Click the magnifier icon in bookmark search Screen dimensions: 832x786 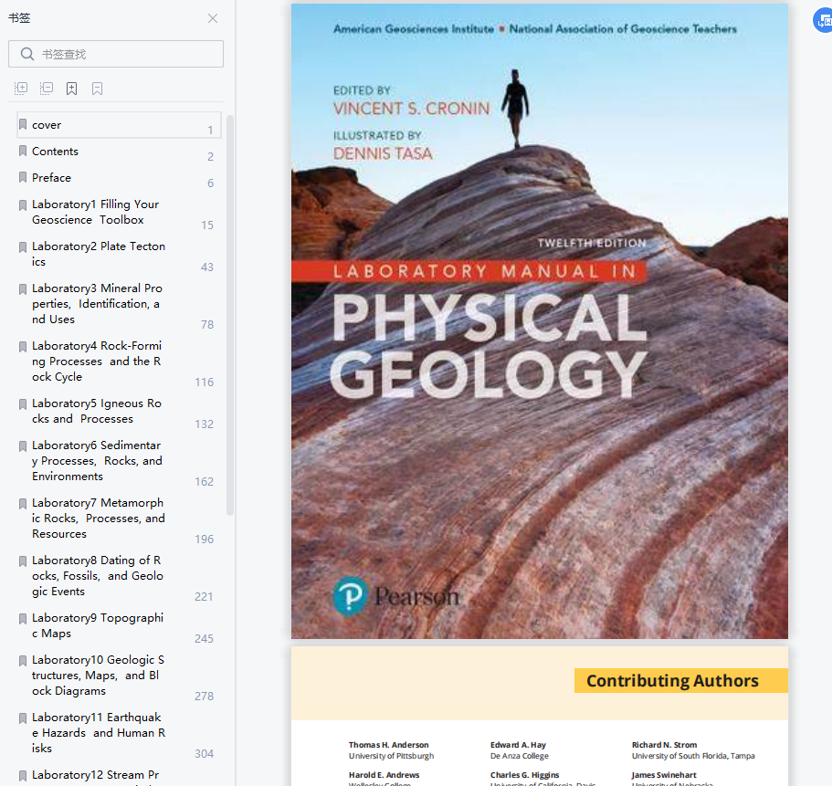27,54
